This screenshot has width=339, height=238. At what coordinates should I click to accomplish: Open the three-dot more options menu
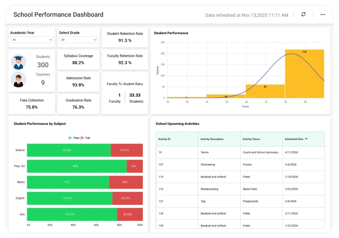click(322, 15)
